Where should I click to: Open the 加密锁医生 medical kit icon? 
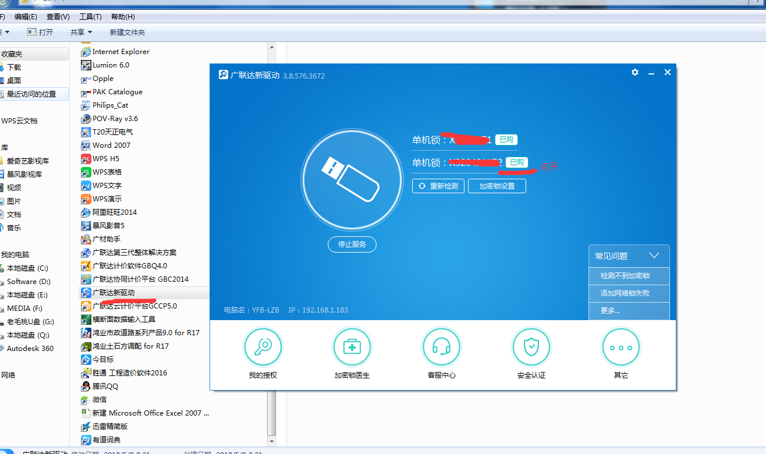tap(352, 347)
